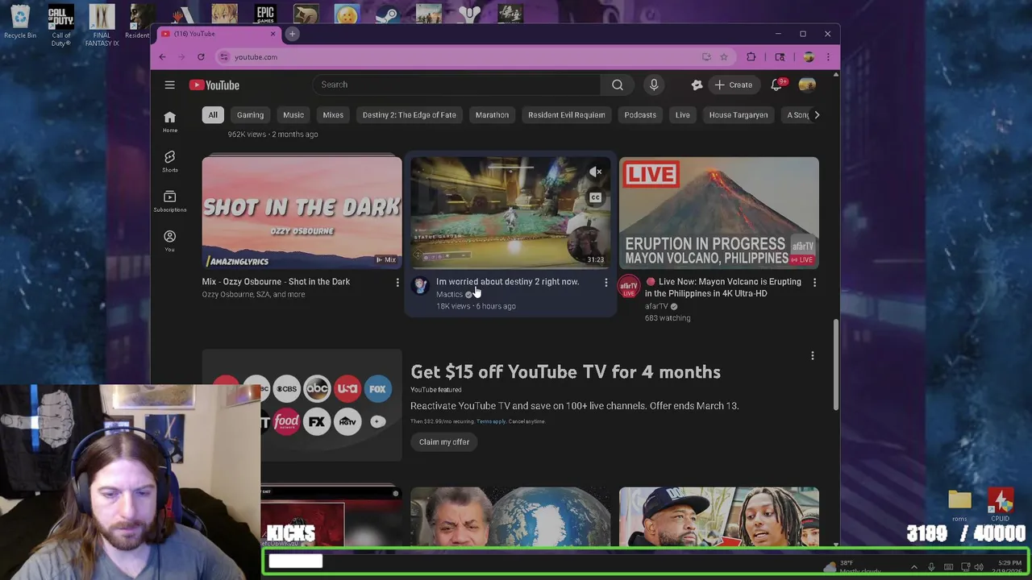Open the browser extensions puzzle icon

751,57
